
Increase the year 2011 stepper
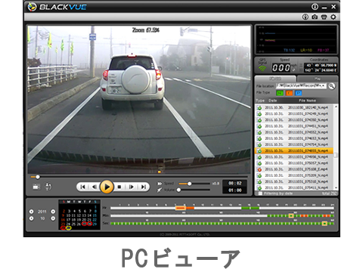[53, 212]
